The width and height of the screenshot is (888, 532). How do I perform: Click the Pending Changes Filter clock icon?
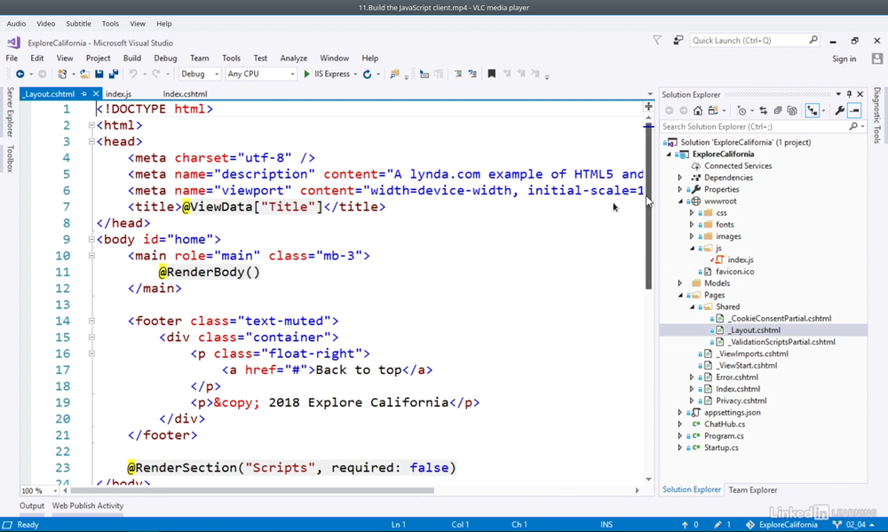741,110
